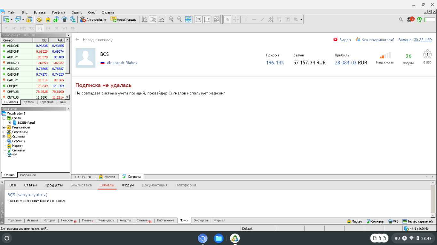Click Market Watch scrollbar down arrow
Screen dimensions: 437x245
point(67,97)
